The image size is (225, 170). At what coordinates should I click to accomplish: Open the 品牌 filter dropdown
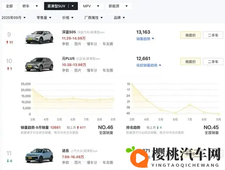119,18
